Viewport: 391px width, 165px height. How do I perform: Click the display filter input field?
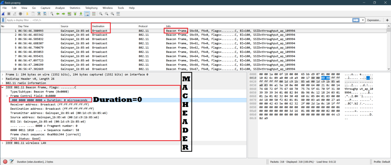pyautogui.click(x=178, y=20)
